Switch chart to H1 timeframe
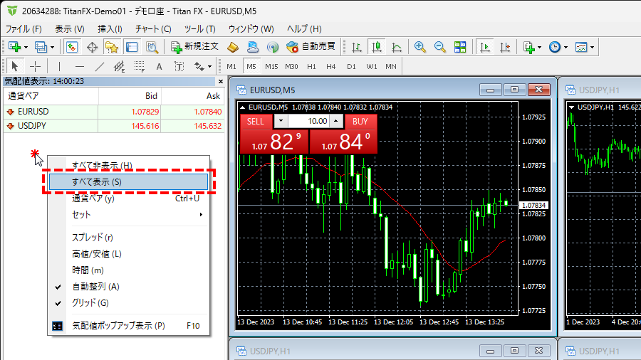641x360 pixels. pos(311,66)
